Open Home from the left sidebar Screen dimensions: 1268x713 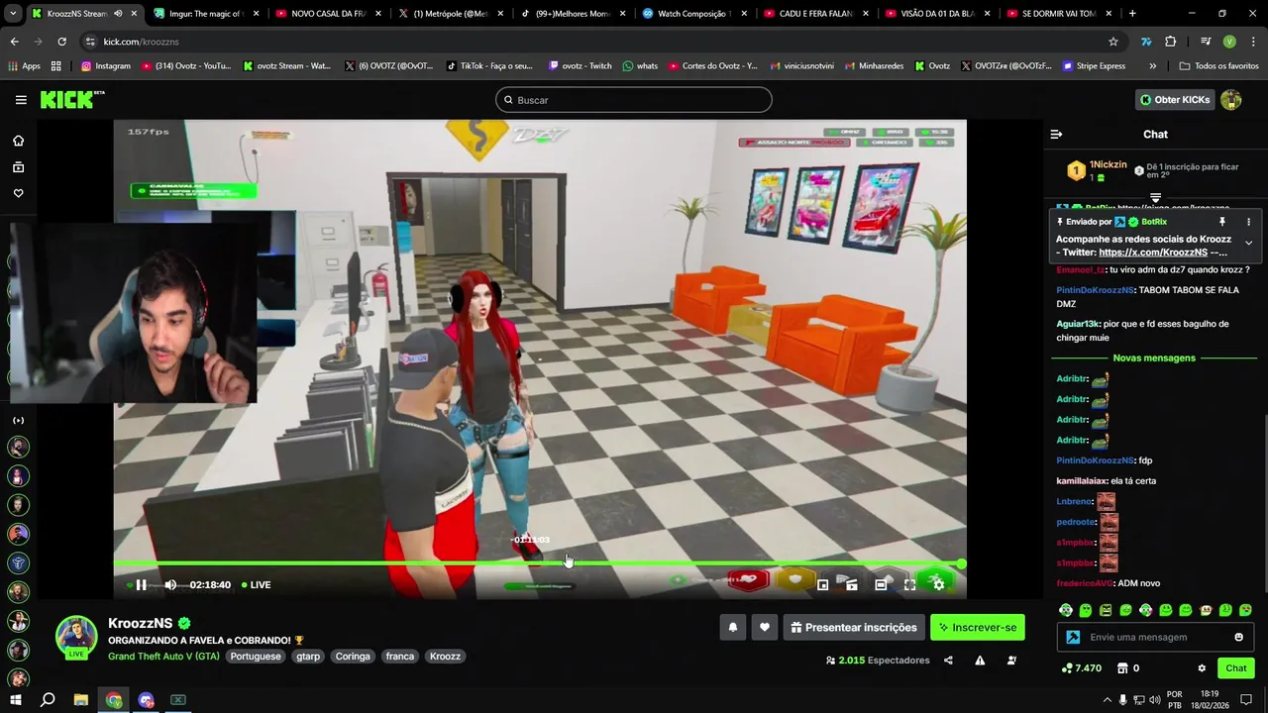coord(18,141)
